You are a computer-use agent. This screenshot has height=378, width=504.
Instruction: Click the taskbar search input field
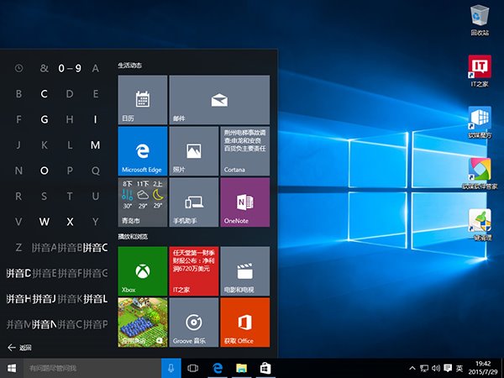92,368
